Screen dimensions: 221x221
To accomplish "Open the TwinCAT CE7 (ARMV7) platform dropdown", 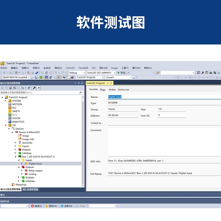I will pos(114,73).
